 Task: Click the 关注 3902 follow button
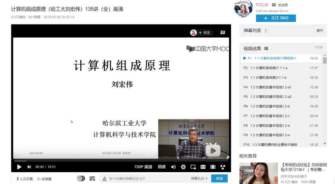click(276, 18)
